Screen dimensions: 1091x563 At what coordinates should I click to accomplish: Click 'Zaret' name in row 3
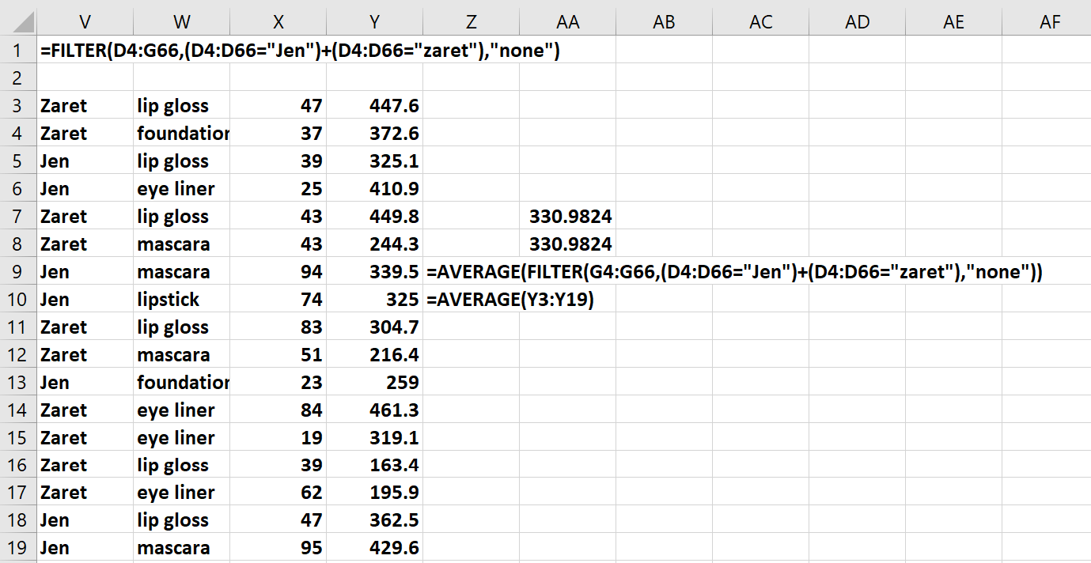coord(85,106)
